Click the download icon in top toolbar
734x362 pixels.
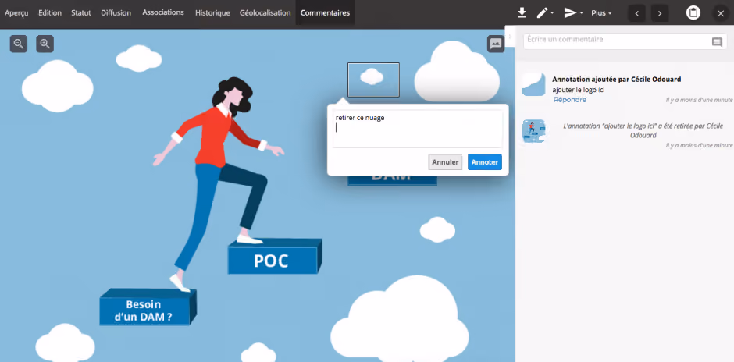pyautogui.click(x=522, y=13)
